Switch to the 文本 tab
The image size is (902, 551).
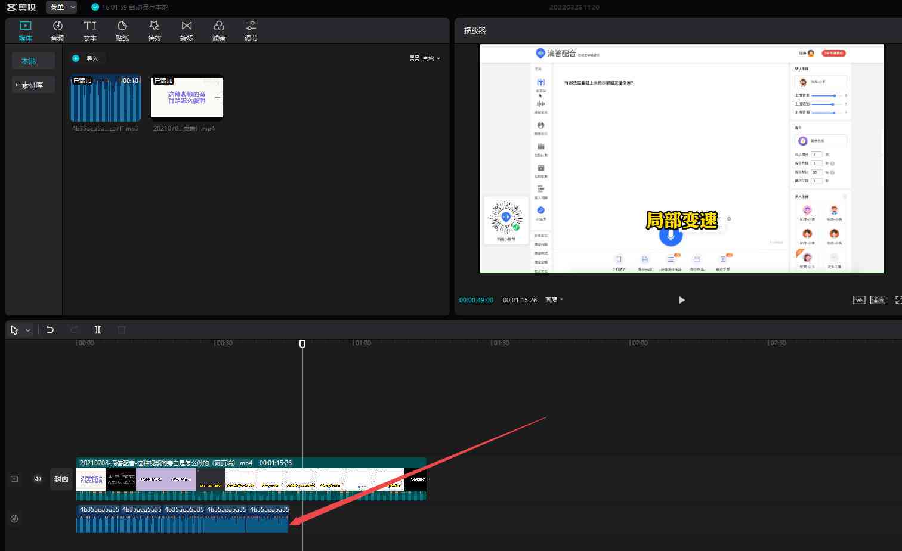[90, 31]
